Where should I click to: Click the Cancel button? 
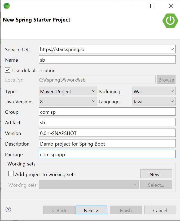[160, 210]
